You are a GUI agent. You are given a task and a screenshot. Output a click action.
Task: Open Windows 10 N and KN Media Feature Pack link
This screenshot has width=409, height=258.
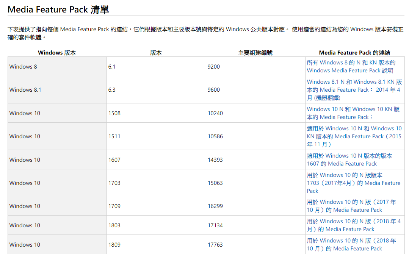click(353, 113)
